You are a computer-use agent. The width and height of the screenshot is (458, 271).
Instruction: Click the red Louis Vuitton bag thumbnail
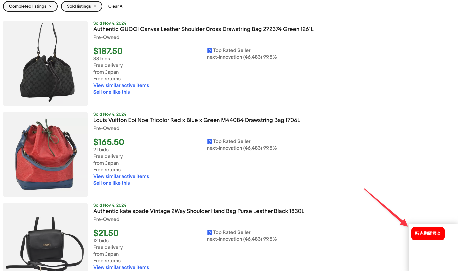[45, 154]
